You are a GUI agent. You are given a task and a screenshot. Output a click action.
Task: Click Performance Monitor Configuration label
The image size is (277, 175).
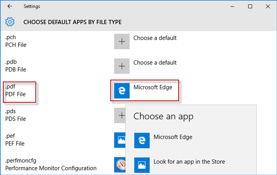click(x=51, y=168)
